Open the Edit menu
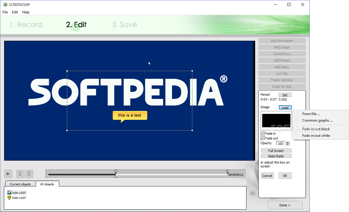The height and width of the screenshot is (212, 349). (x=15, y=12)
